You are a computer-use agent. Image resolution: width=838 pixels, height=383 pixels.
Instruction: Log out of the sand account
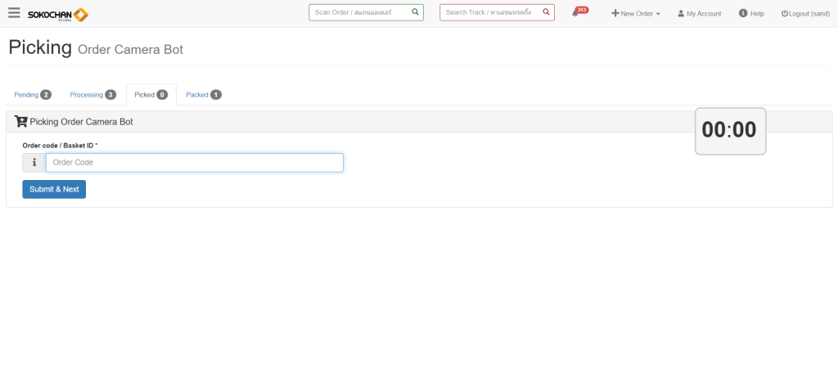(805, 14)
